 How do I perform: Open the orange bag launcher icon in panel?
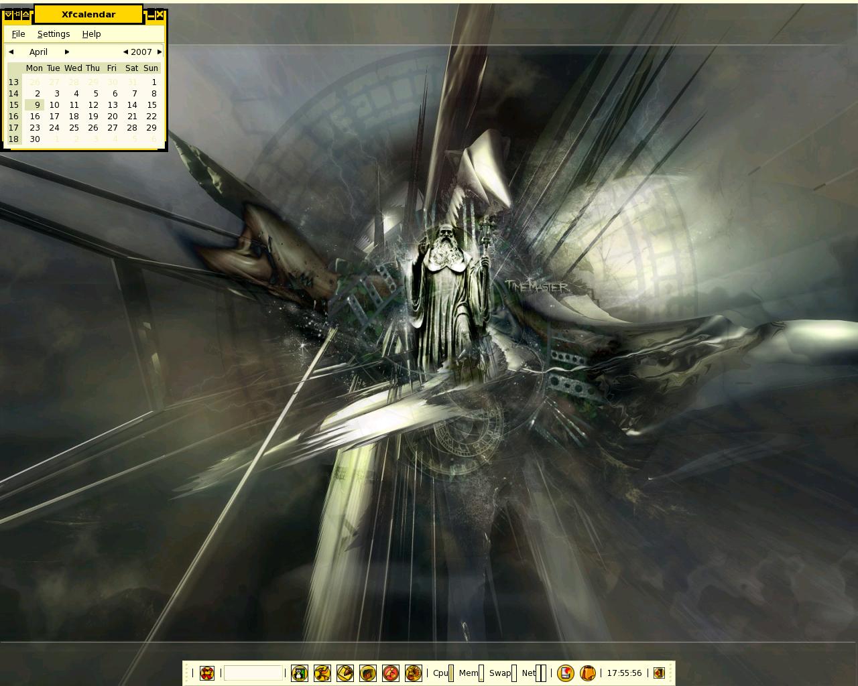click(588, 673)
